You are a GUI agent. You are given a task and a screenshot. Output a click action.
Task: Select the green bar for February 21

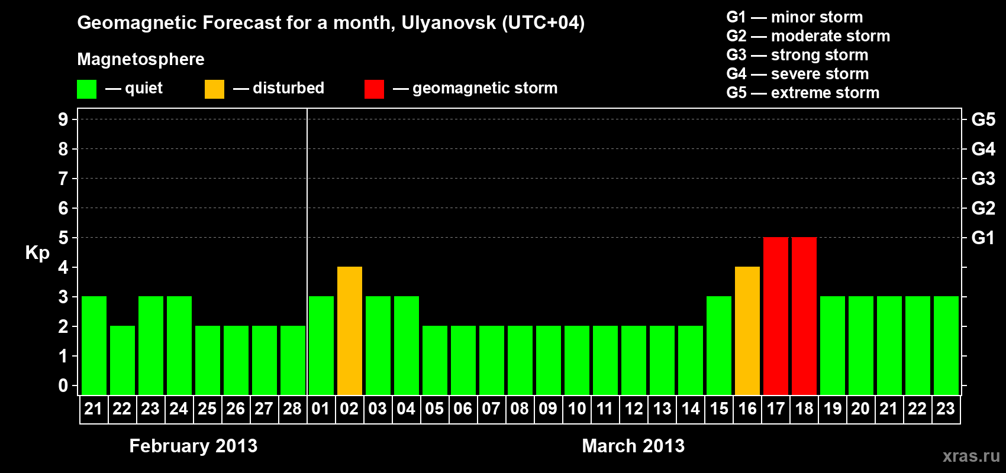[93, 345]
